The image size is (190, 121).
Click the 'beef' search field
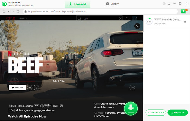[99, 18]
